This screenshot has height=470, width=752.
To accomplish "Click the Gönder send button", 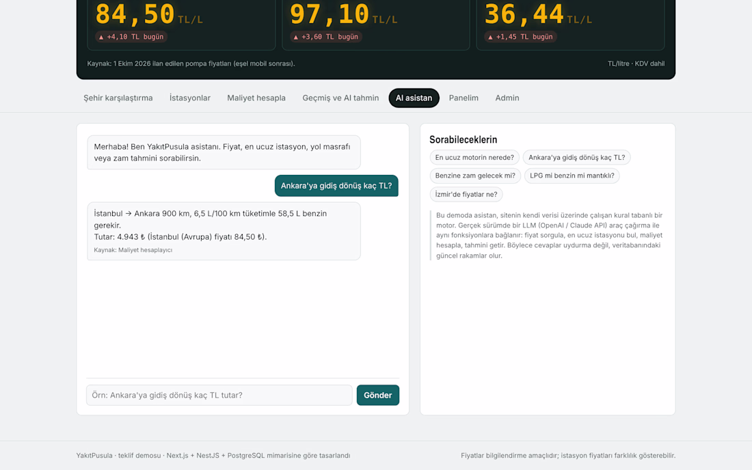I will click(x=378, y=396).
